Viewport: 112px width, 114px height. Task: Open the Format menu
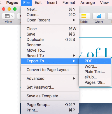(69, 3)
